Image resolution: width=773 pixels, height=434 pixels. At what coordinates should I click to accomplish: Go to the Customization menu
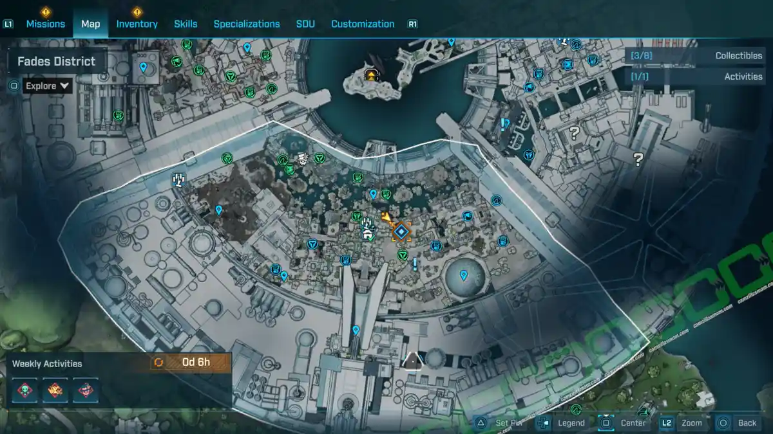362,23
